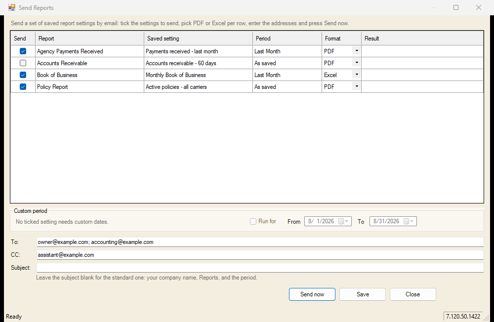
Task: Maximize the Send Reports window
Action: (x=456, y=7)
